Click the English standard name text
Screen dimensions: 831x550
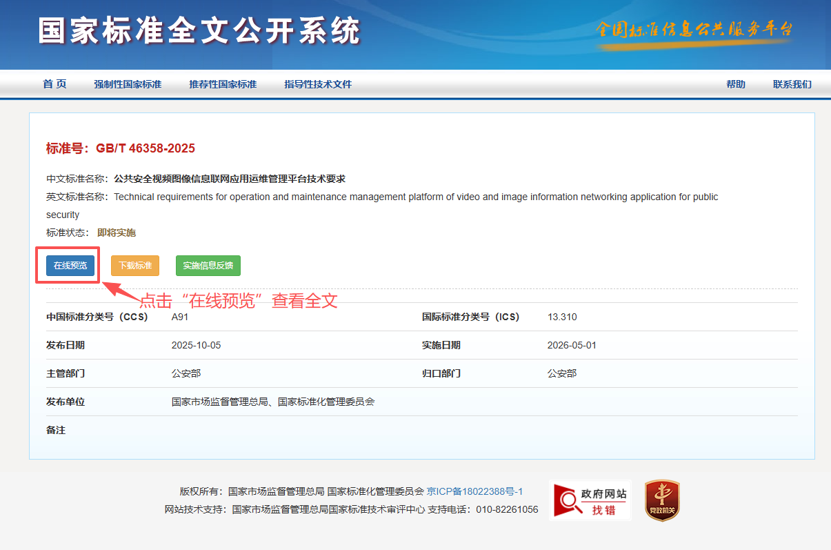click(415, 197)
